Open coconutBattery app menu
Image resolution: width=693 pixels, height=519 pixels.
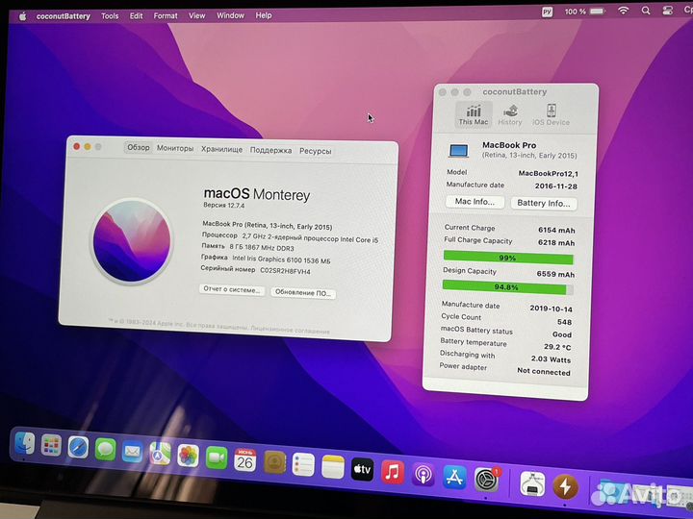[x=64, y=16]
